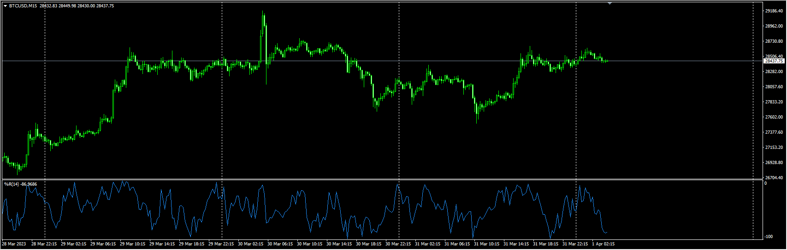
Task: Click the 28 Mar 2023 date label
Action: coord(14,244)
